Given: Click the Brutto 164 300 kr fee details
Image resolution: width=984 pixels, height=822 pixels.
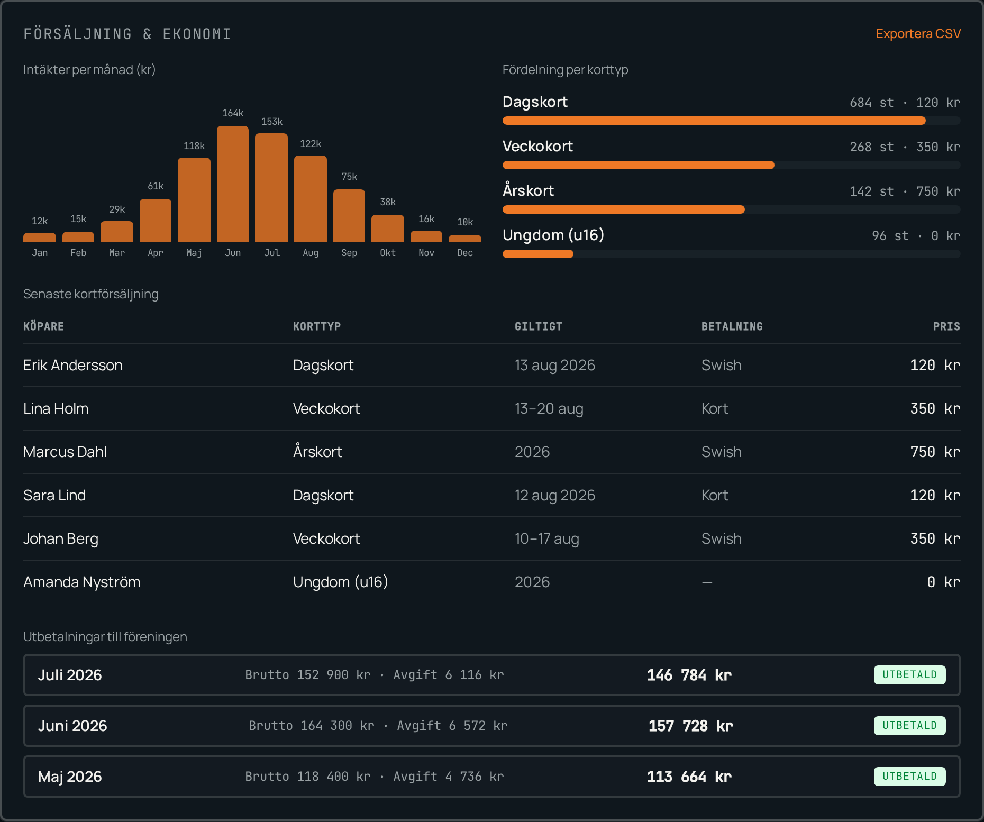Looking at the screenshot, I should pos(378,726).
